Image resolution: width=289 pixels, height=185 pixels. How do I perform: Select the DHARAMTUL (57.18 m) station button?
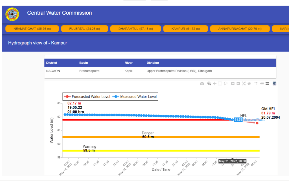pyautogui.click(x=135, y=29)
